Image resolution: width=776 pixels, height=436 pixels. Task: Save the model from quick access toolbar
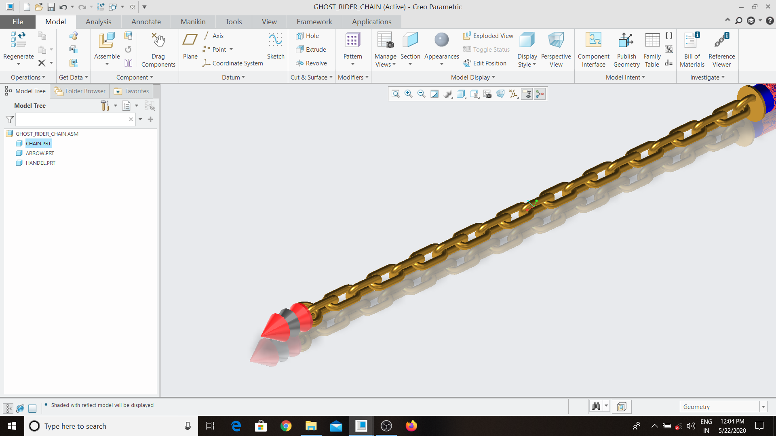51,7
